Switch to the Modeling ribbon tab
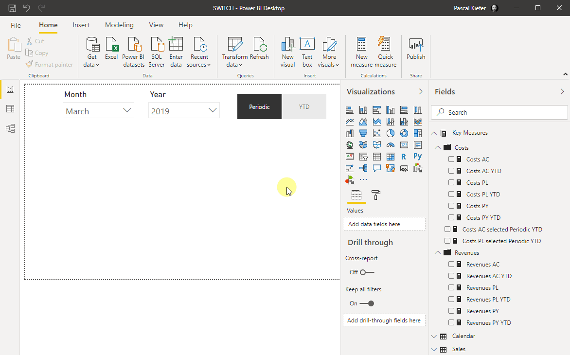This screenshot has height=355, width=570. [x=119, y=25]
